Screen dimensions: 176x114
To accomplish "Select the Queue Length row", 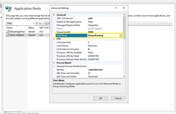I will 89,32.
